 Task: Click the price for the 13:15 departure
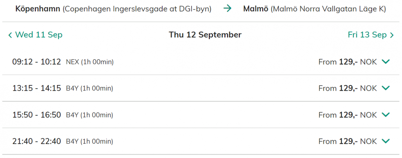(x=347, y=88)
